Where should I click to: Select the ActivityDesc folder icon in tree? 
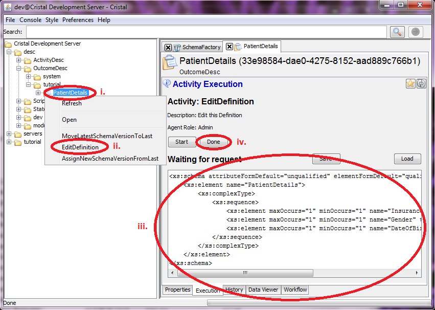click(x=28, y=60)
